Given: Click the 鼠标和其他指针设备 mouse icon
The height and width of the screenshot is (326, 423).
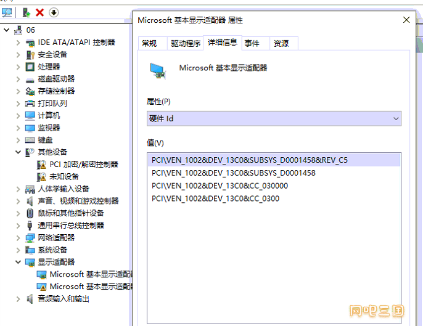Looking at the screenshot, I should pos(30,213).
